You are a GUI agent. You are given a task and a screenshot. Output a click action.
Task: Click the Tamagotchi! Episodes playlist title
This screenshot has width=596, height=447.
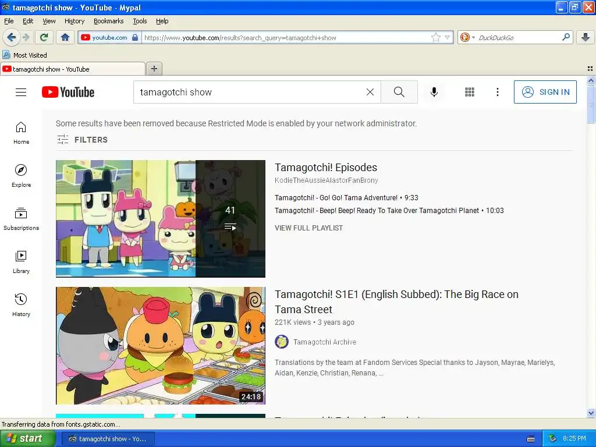326,167
